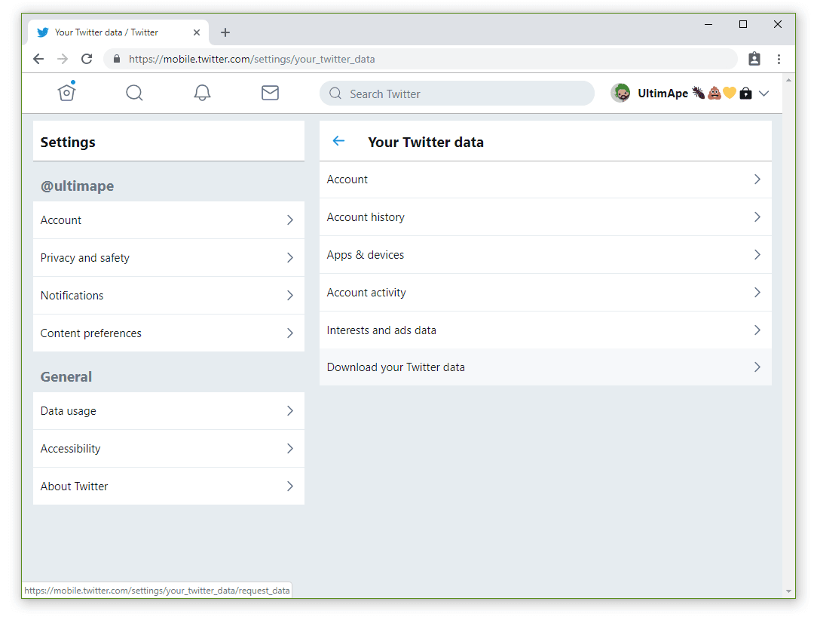Switch to the Your Twitter data browser tab
817x620 pixels.
click(x=106, y=32)
